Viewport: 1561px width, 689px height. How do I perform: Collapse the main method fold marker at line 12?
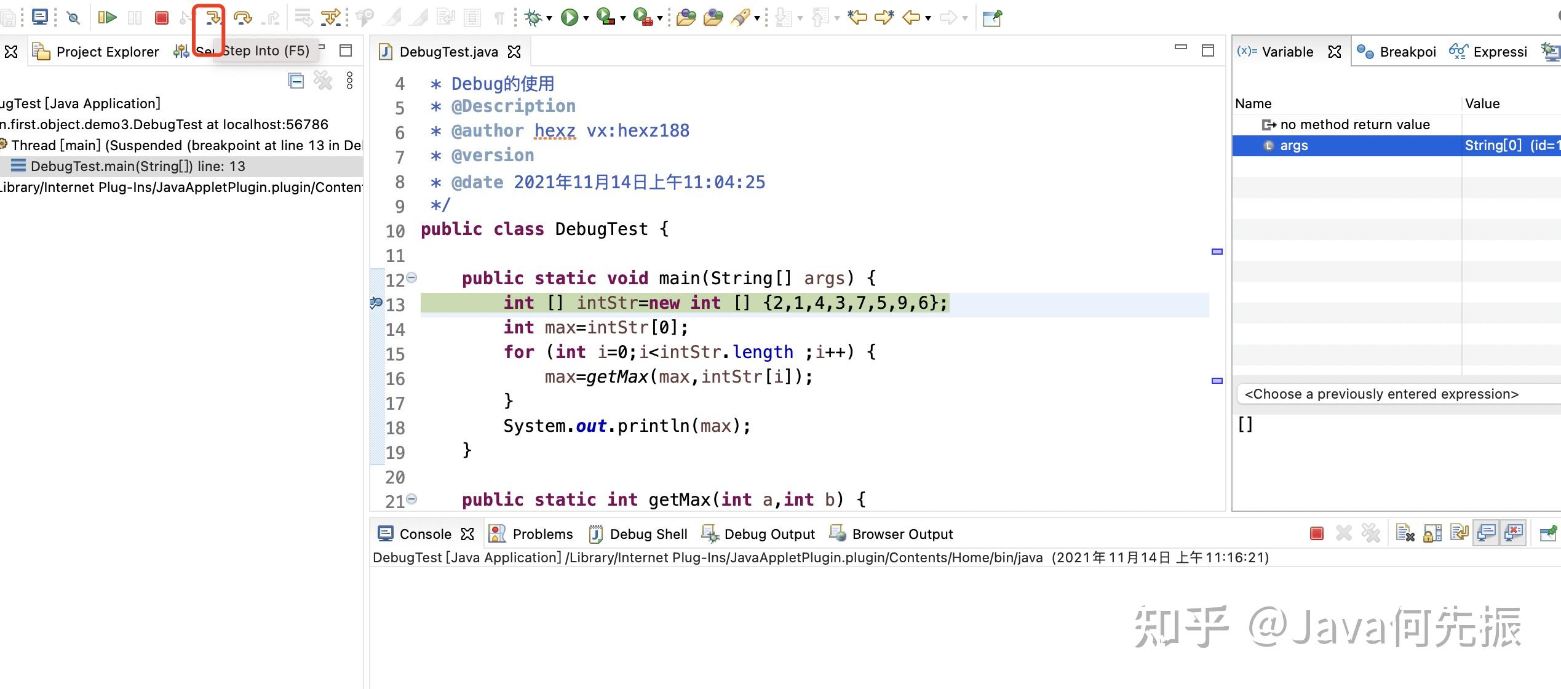pos(411,277)
